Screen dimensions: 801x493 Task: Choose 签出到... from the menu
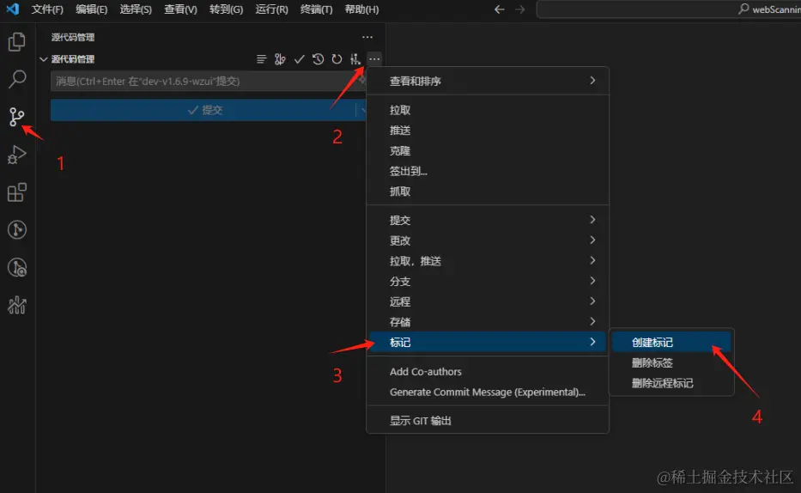(488, 171)
